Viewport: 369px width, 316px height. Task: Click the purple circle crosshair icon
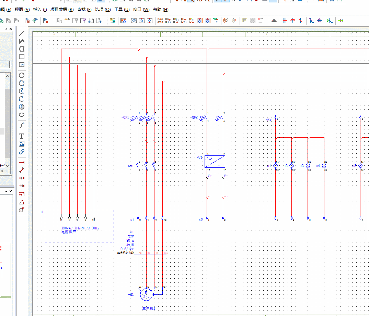pyautogui.click(x=319, y=21)
